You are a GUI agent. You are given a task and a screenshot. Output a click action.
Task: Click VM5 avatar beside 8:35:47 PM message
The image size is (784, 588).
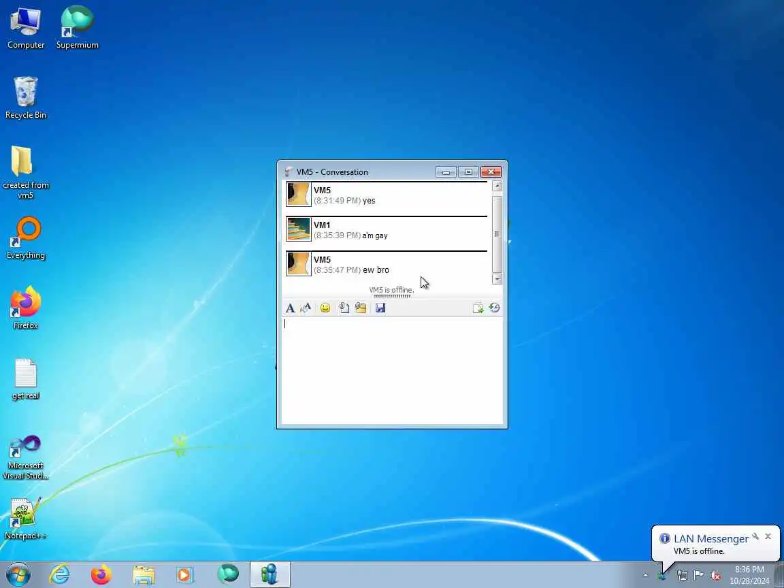point(299,263)
